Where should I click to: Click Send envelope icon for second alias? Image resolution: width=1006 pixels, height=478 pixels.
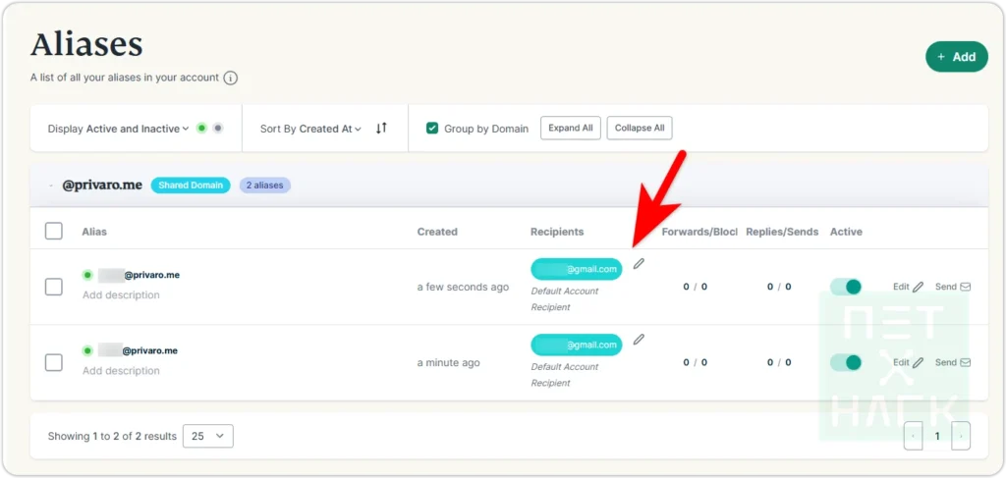point(965,362)
